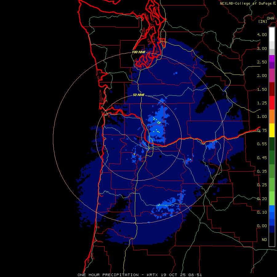Click the 2.00 legend value
The width and height of the screenshot is (277, 277).
262,76
